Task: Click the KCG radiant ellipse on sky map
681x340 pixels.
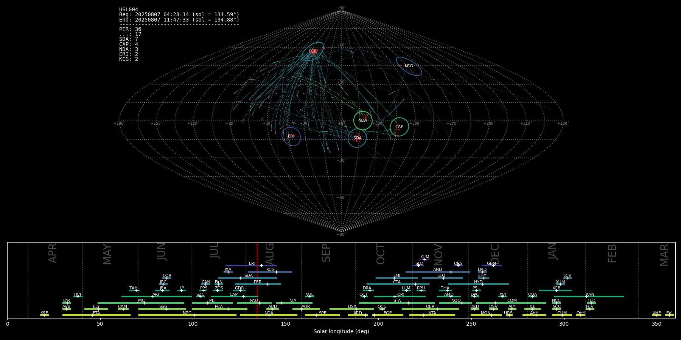Action: click(409, 66)
